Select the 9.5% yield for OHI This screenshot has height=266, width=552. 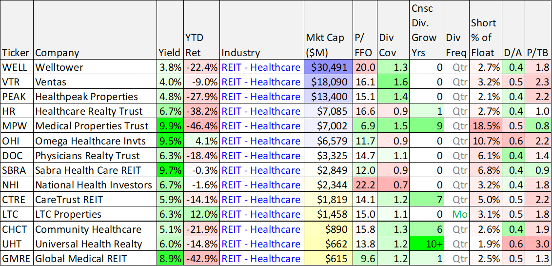point(170,141)
